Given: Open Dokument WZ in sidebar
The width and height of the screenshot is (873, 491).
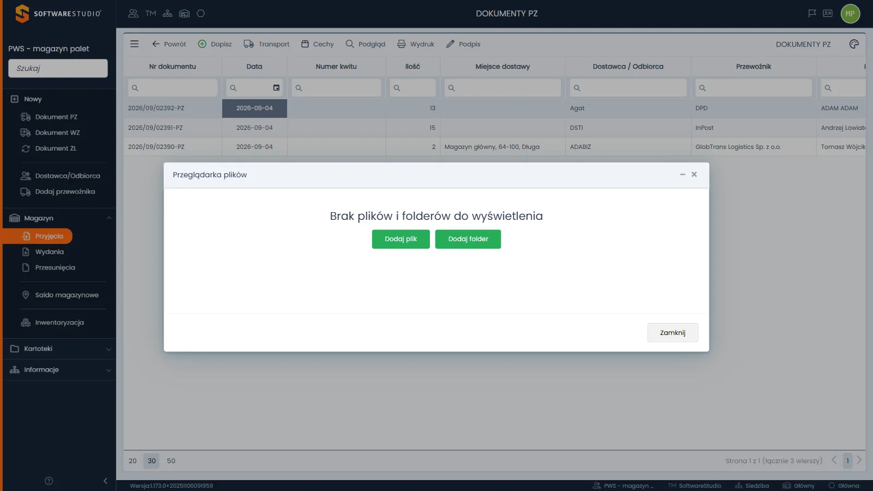Looking at the screenshot, I should click(57, 133).
